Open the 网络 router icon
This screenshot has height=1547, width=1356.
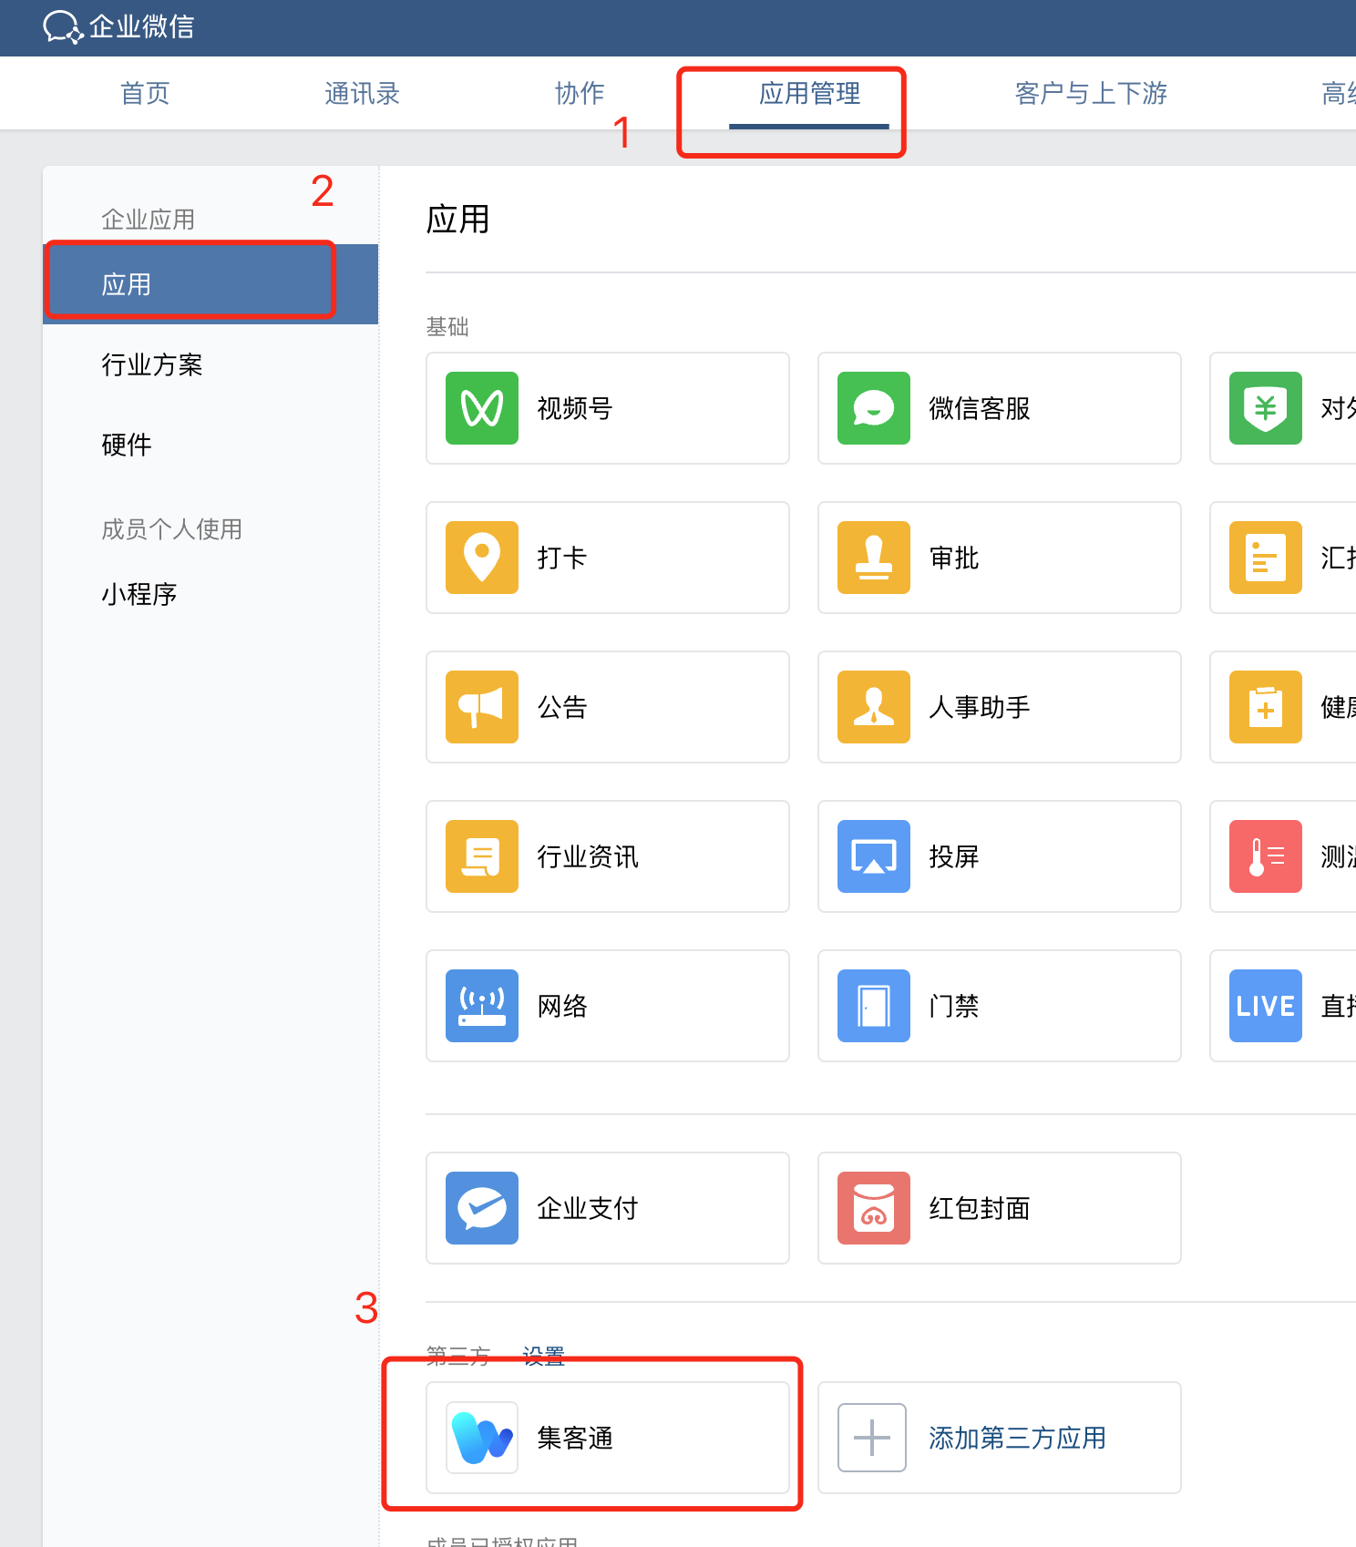click(482, 1006)
